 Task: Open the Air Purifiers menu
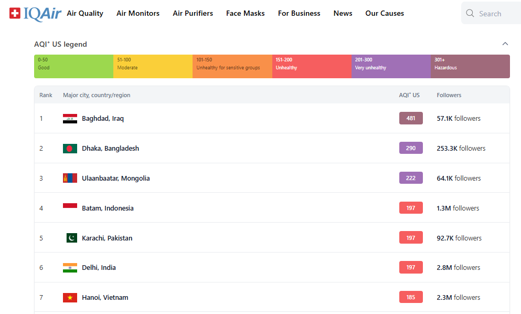193,13
